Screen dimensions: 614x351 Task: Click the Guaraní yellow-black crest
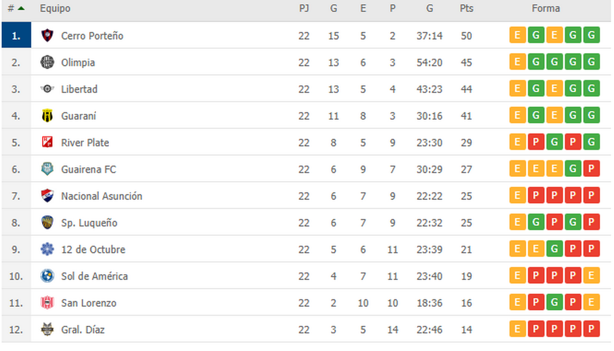(47, 116)
